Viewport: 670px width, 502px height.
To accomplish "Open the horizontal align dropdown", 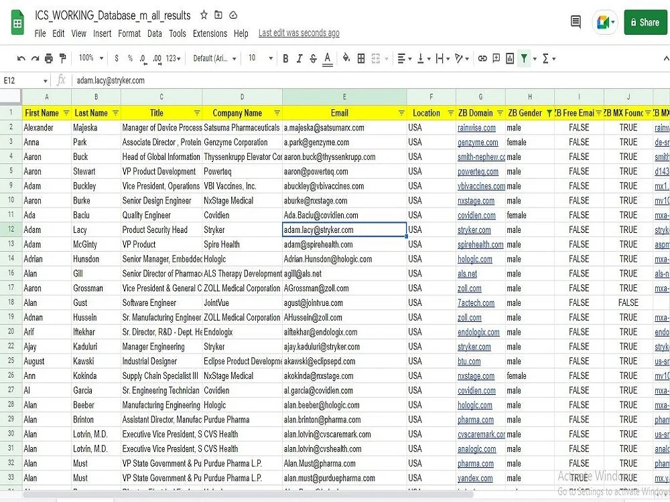I will tap(404, 58).
